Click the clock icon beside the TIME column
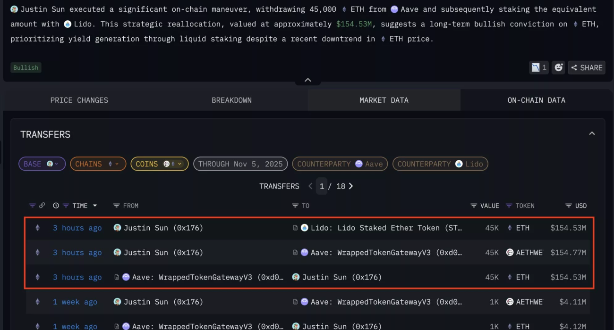 [x=56, y=206]
